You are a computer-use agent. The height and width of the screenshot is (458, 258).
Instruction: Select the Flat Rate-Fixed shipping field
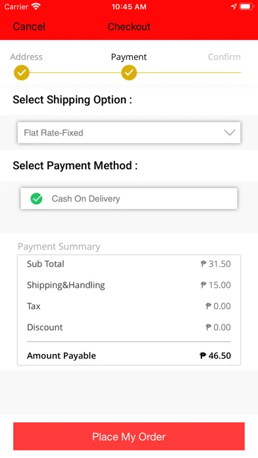(x=129, y=133)
